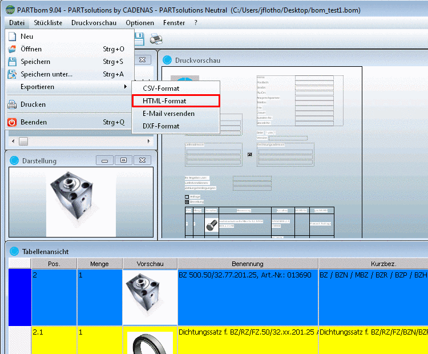Click the red Beenden power icon
428x354 pixels.
coord(12,122)
